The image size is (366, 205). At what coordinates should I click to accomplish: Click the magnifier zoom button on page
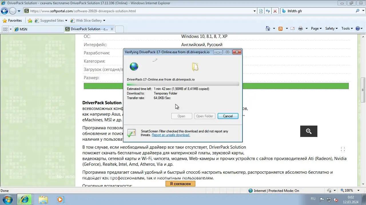click(309, 131)
